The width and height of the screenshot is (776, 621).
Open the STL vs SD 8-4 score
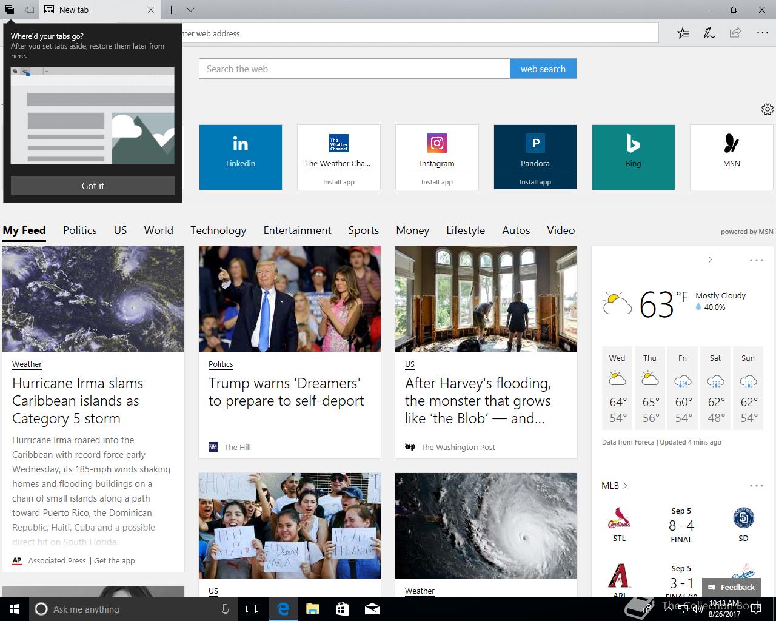(681, 525)
